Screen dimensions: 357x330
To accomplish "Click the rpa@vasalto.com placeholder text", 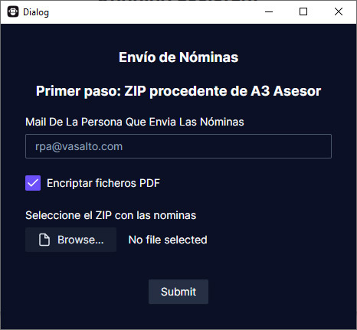I will (79, 146).
